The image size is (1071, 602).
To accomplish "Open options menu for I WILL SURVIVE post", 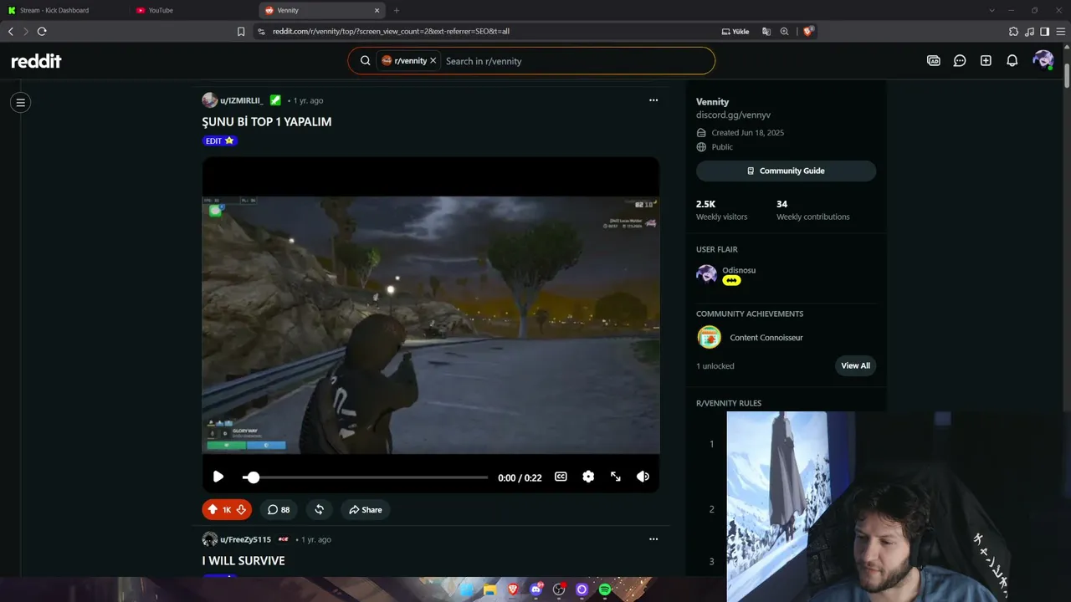I will coord(653,539).
